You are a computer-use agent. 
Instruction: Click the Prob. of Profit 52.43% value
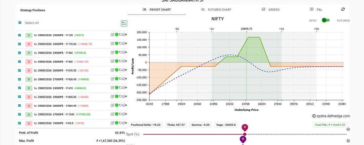click(x=120, y=133)
